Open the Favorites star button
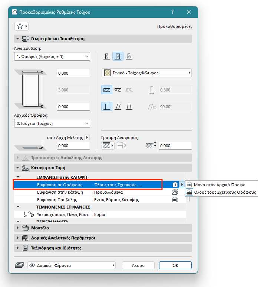Image resolution: width=277 pixels, height=287 pixels. [22, 26]
